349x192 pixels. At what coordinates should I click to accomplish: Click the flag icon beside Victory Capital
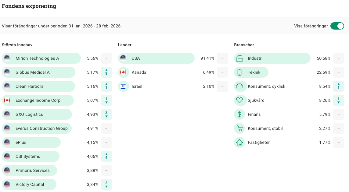pyautogui.click(x=7, y=184)
